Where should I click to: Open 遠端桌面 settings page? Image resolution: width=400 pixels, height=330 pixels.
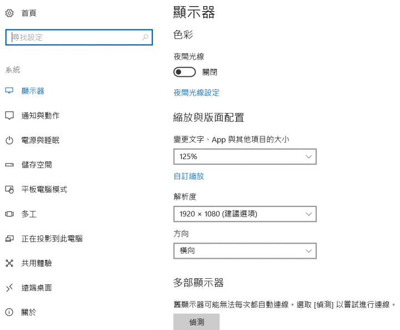pyautogui.click(x=37, y=288)
